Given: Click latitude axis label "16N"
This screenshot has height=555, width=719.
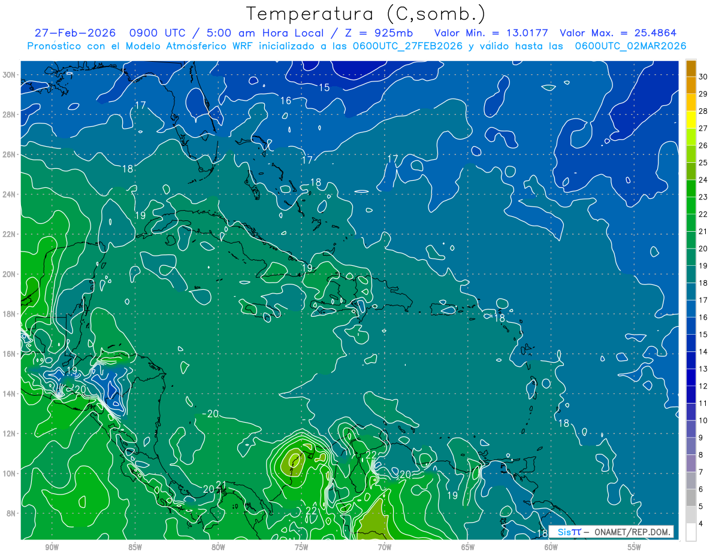Looking at the screenshot, I should (10, 354).
